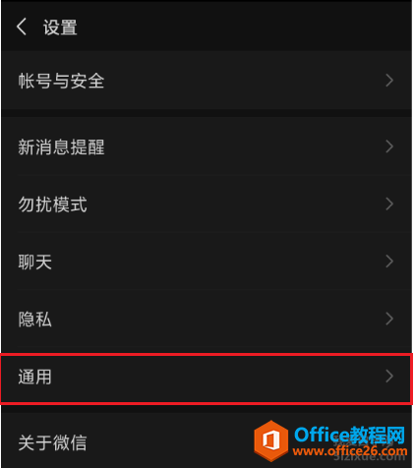Tap the chevron beside 帐号与安全
This screenshot has width=414, height=468.
(389, 81)
